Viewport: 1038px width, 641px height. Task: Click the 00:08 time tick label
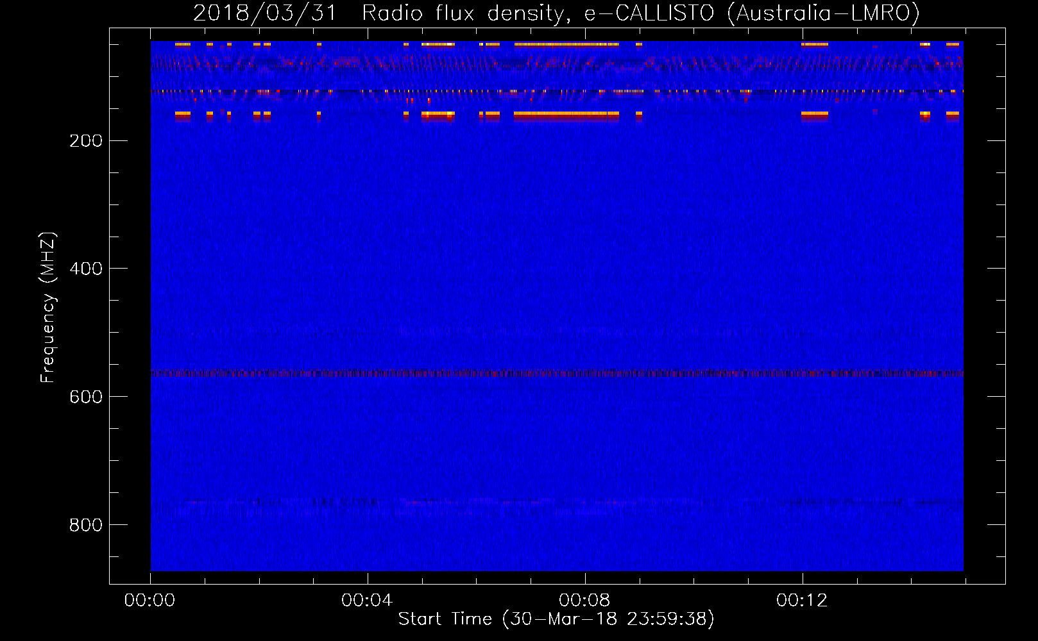click(584, 601)
